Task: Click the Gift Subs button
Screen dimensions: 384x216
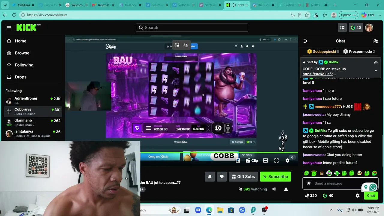Action: click(243, 177)
